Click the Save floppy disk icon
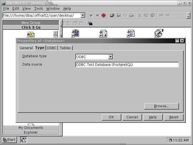Viewport: 193px width, 145px height. pos(119,16)
